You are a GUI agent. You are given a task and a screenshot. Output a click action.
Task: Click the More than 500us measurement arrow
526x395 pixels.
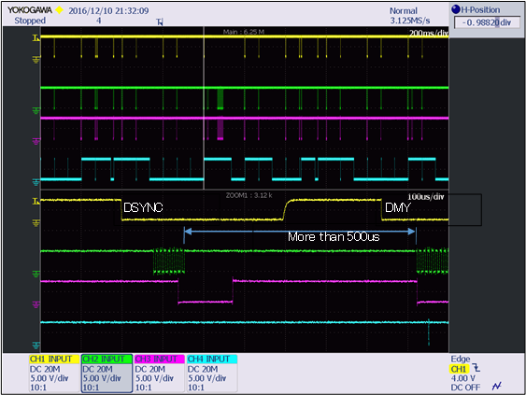point(300,232)
